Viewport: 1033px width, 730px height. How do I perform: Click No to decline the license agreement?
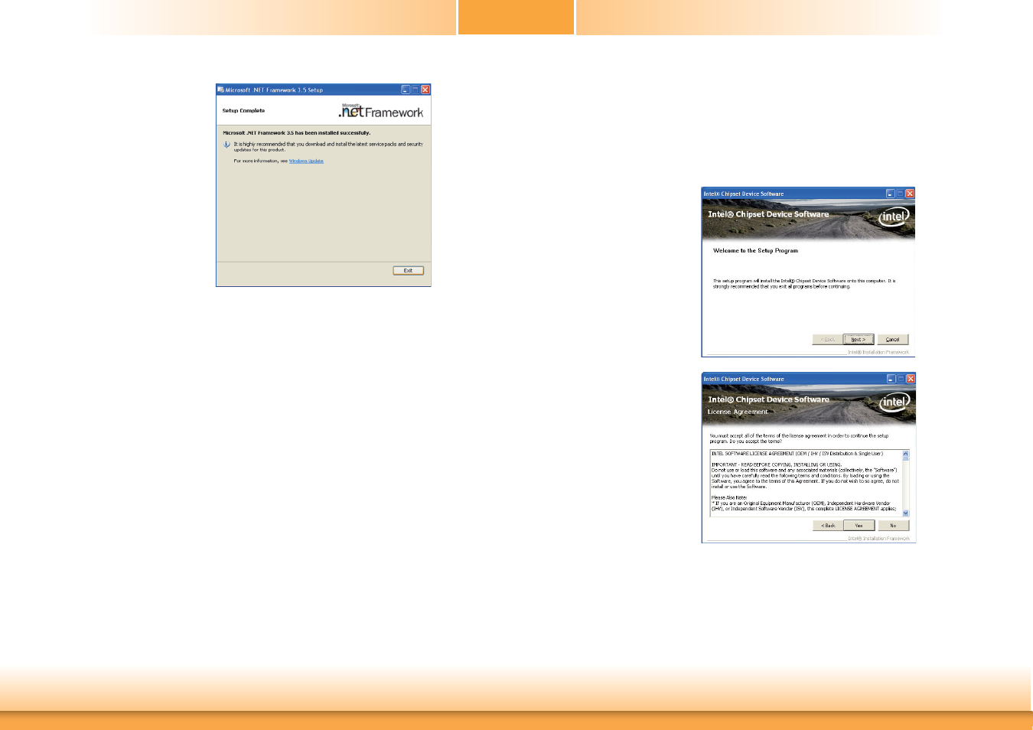894,526
